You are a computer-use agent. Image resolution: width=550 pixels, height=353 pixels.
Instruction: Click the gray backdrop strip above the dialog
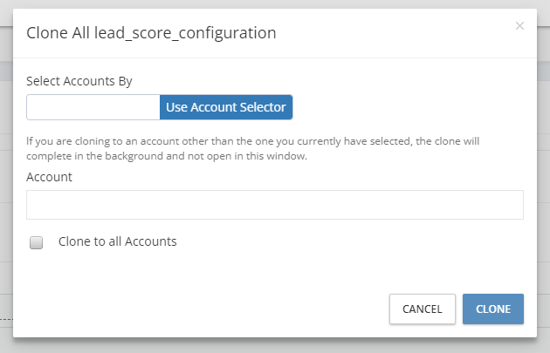275,3
